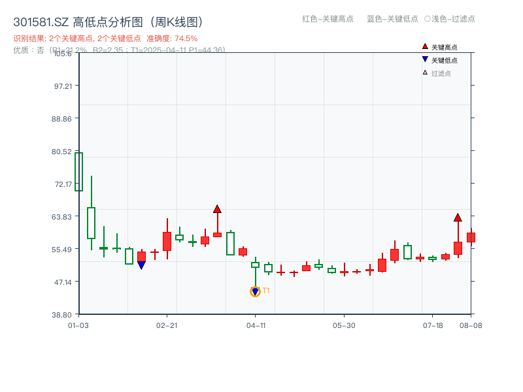Click the red 关键高点 triangle near 08-01
523x392 pixels.
click(x=458, y=216)
